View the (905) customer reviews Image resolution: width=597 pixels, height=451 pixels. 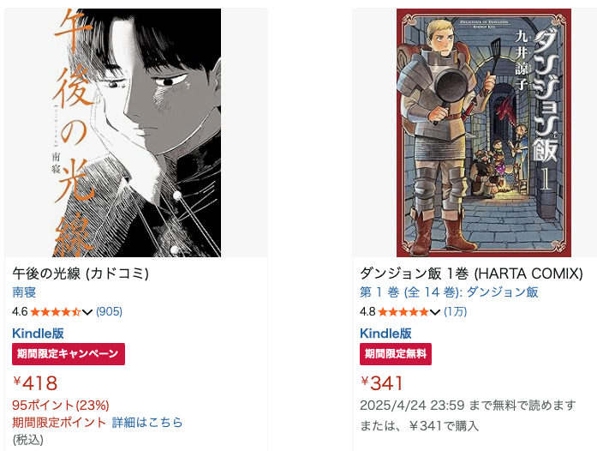(x=110, y=312)
